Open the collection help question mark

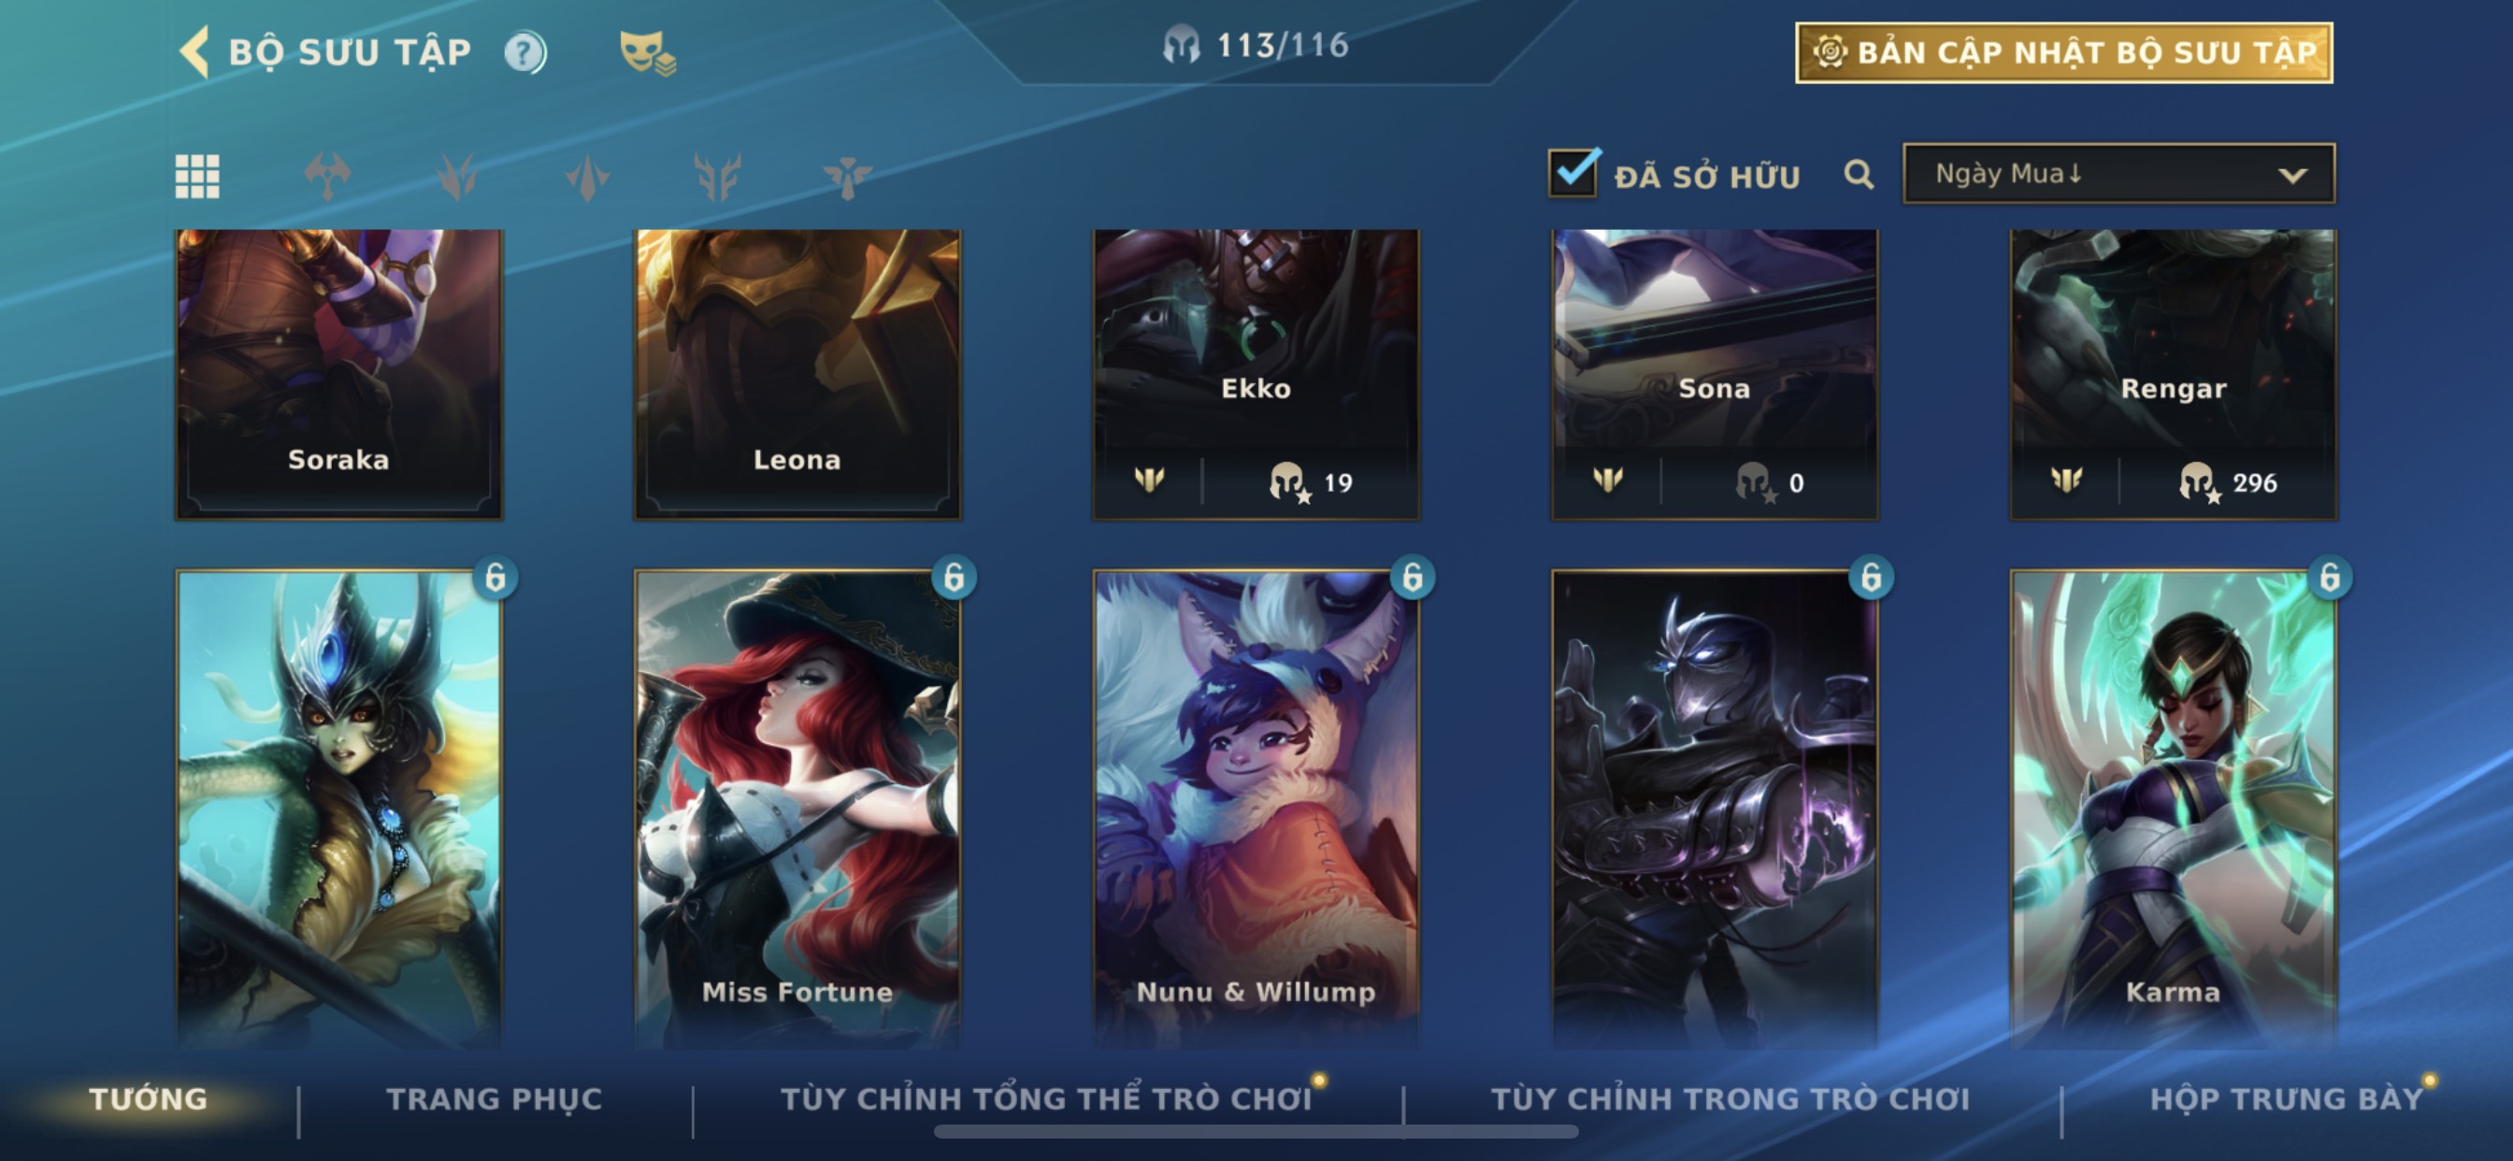pos(524,52)
